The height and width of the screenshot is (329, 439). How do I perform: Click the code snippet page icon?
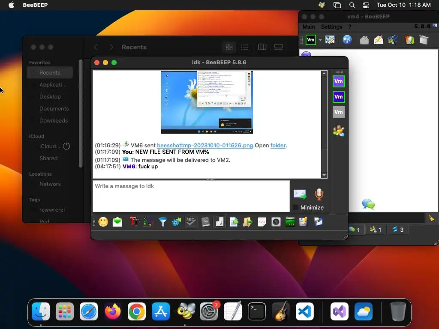(262, 222)
